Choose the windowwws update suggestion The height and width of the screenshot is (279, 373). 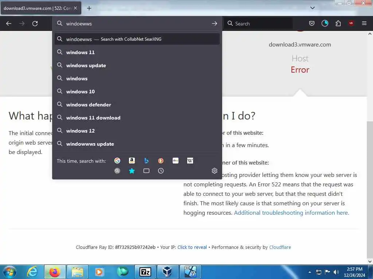(x=137, y=144)
